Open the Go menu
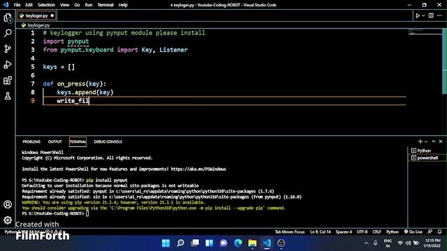447x251 pixels. pos(77,5)
